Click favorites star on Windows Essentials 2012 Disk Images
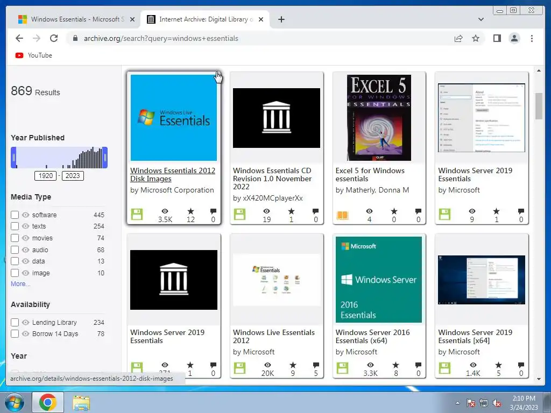 coord(190,211)
